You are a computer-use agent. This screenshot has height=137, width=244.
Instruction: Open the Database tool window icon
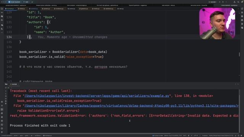pyautogui.click(x=242, y=16)
